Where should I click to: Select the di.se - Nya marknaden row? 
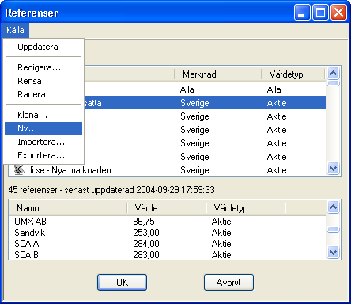[168, 170]
